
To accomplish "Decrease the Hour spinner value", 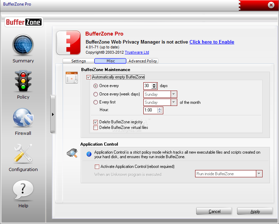I will [160, 111].
